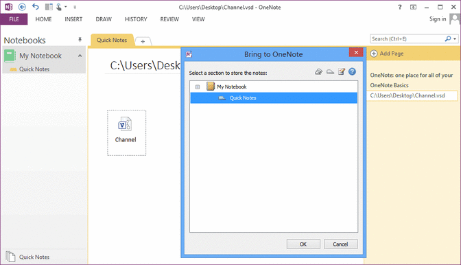
Task: Toggle Touch/Mouse mode hand icon
Action: (x=59, y=7)
